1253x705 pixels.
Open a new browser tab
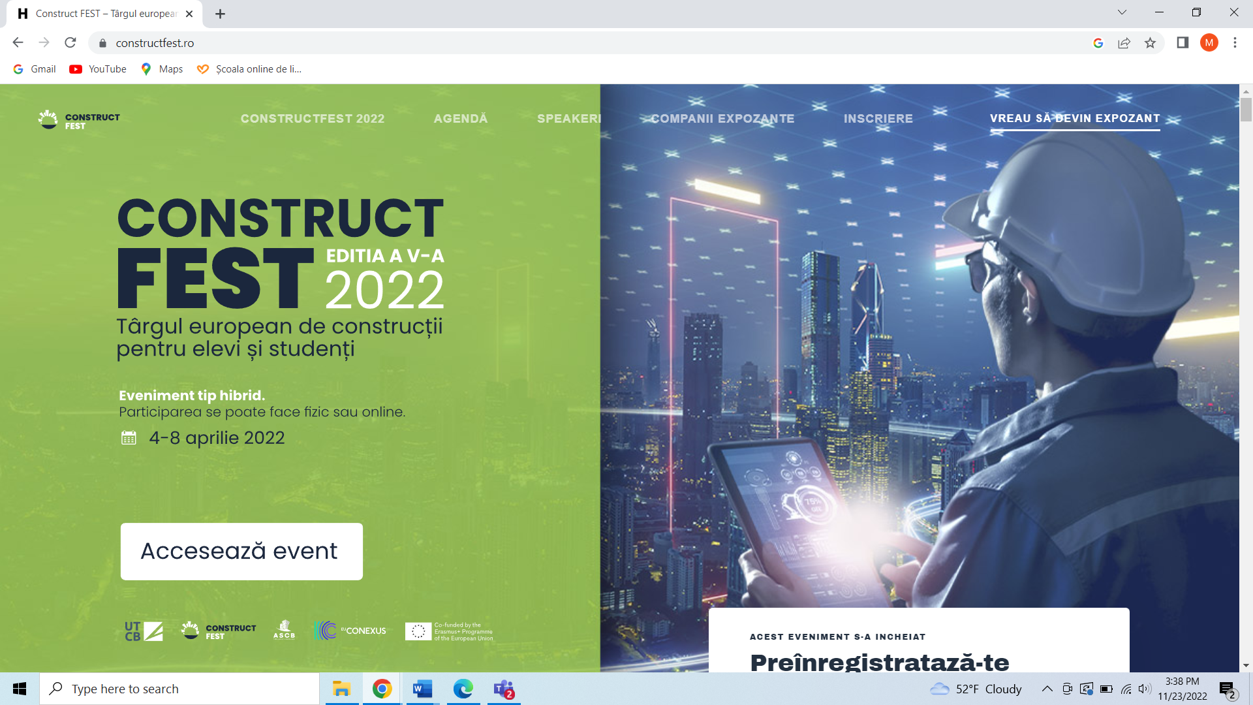tap(220, 14)
